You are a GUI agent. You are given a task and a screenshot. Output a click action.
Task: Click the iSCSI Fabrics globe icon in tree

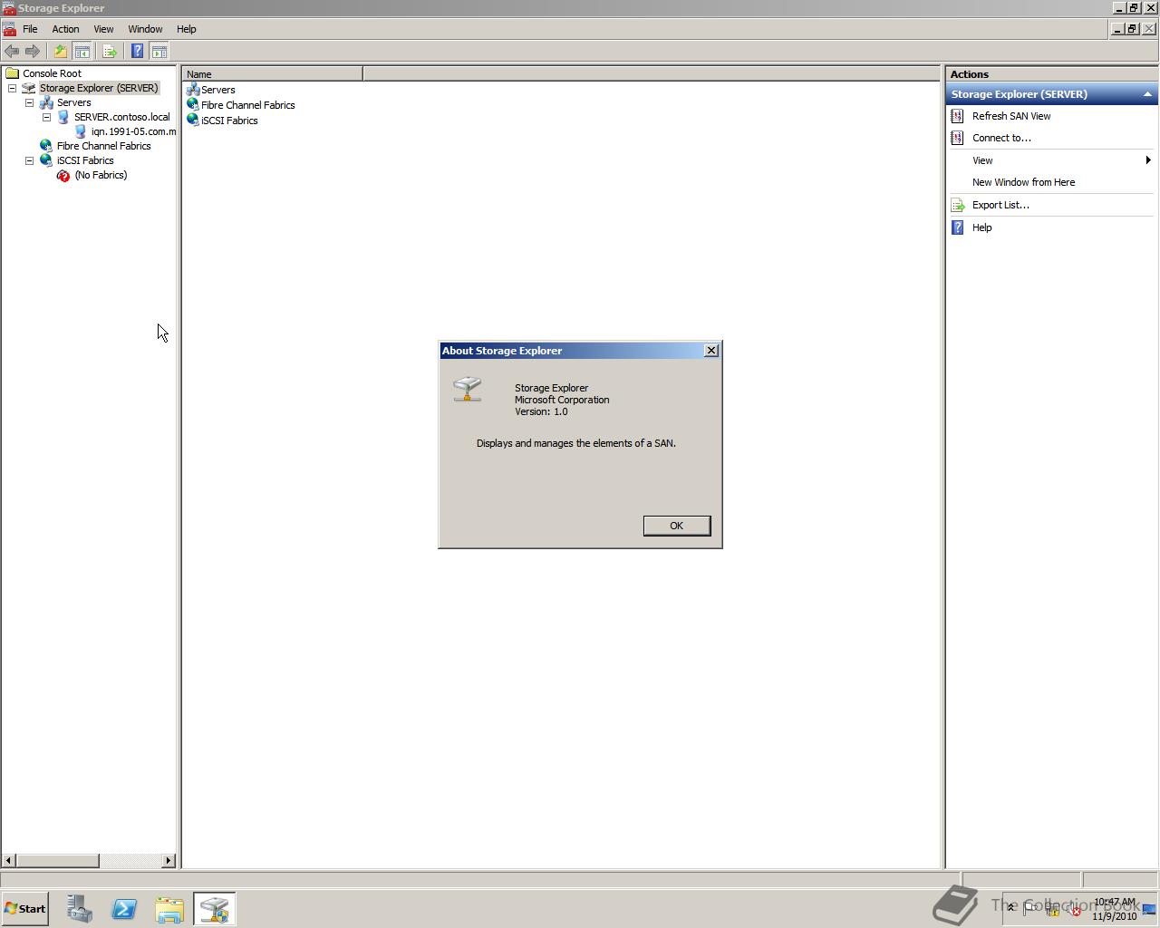coord(46,160)
